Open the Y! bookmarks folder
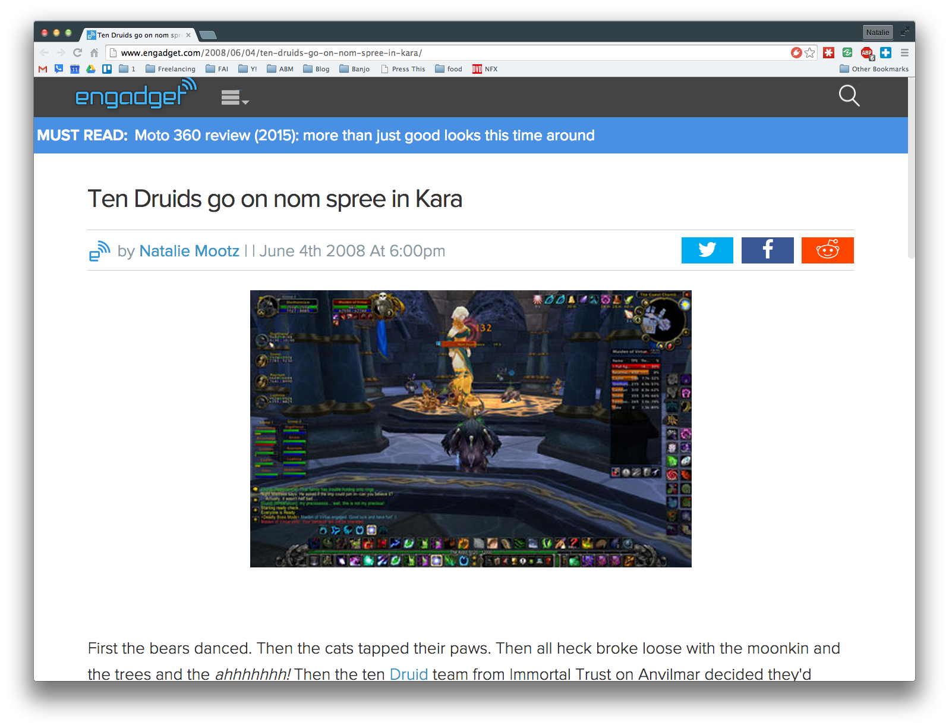The height and width of the screenshot is (728, 949). point(248,69)
